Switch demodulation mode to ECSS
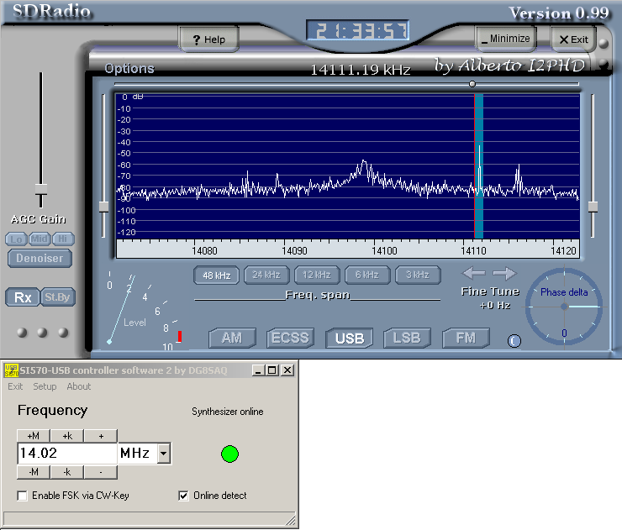This screenshot has height=530, width=622. click(x=290, y=338)
